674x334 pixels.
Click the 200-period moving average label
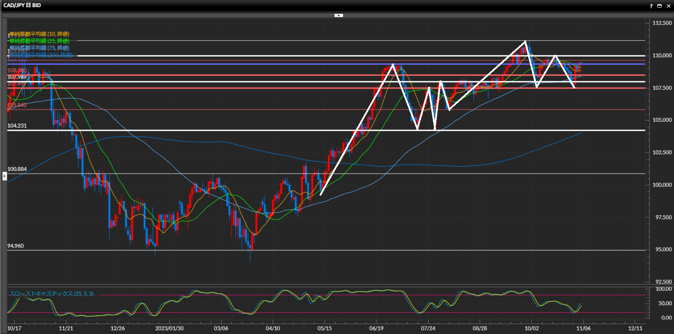40,55
